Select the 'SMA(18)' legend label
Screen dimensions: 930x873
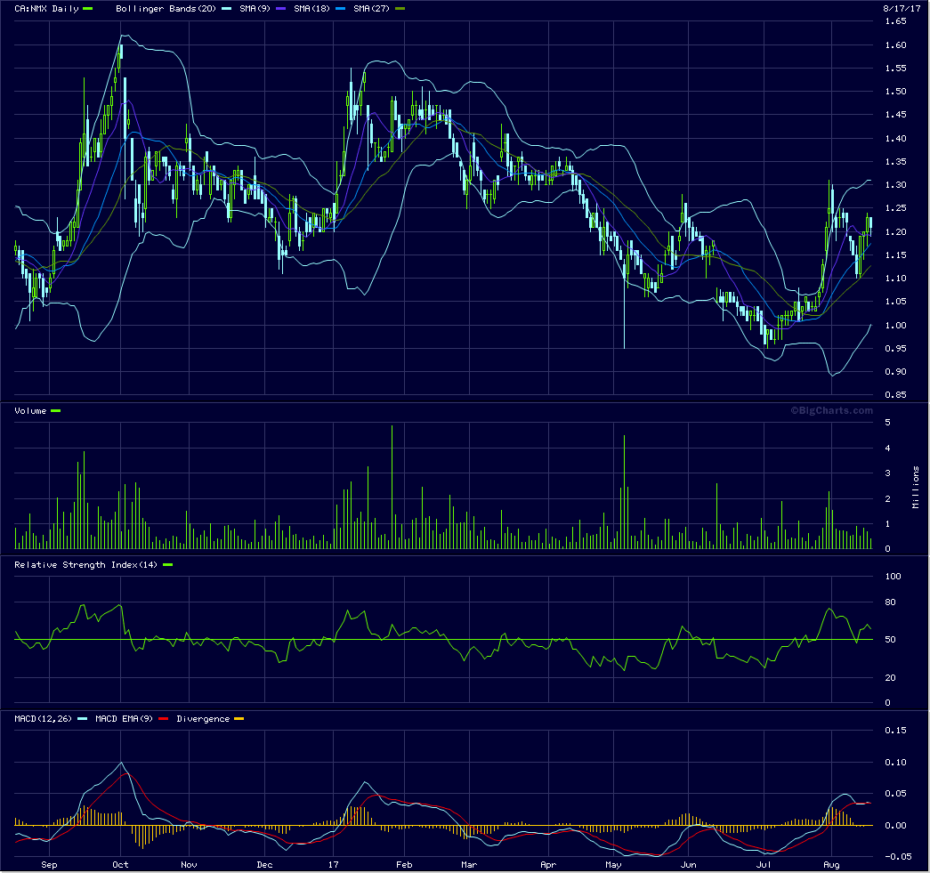tap(312, 9)
